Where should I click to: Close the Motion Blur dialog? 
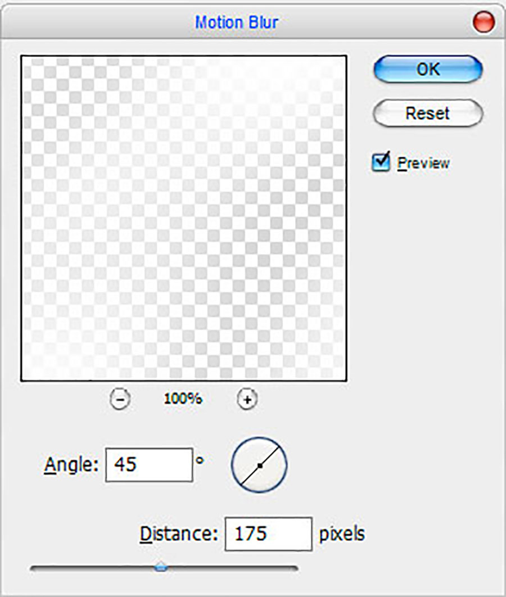[484, 22]
